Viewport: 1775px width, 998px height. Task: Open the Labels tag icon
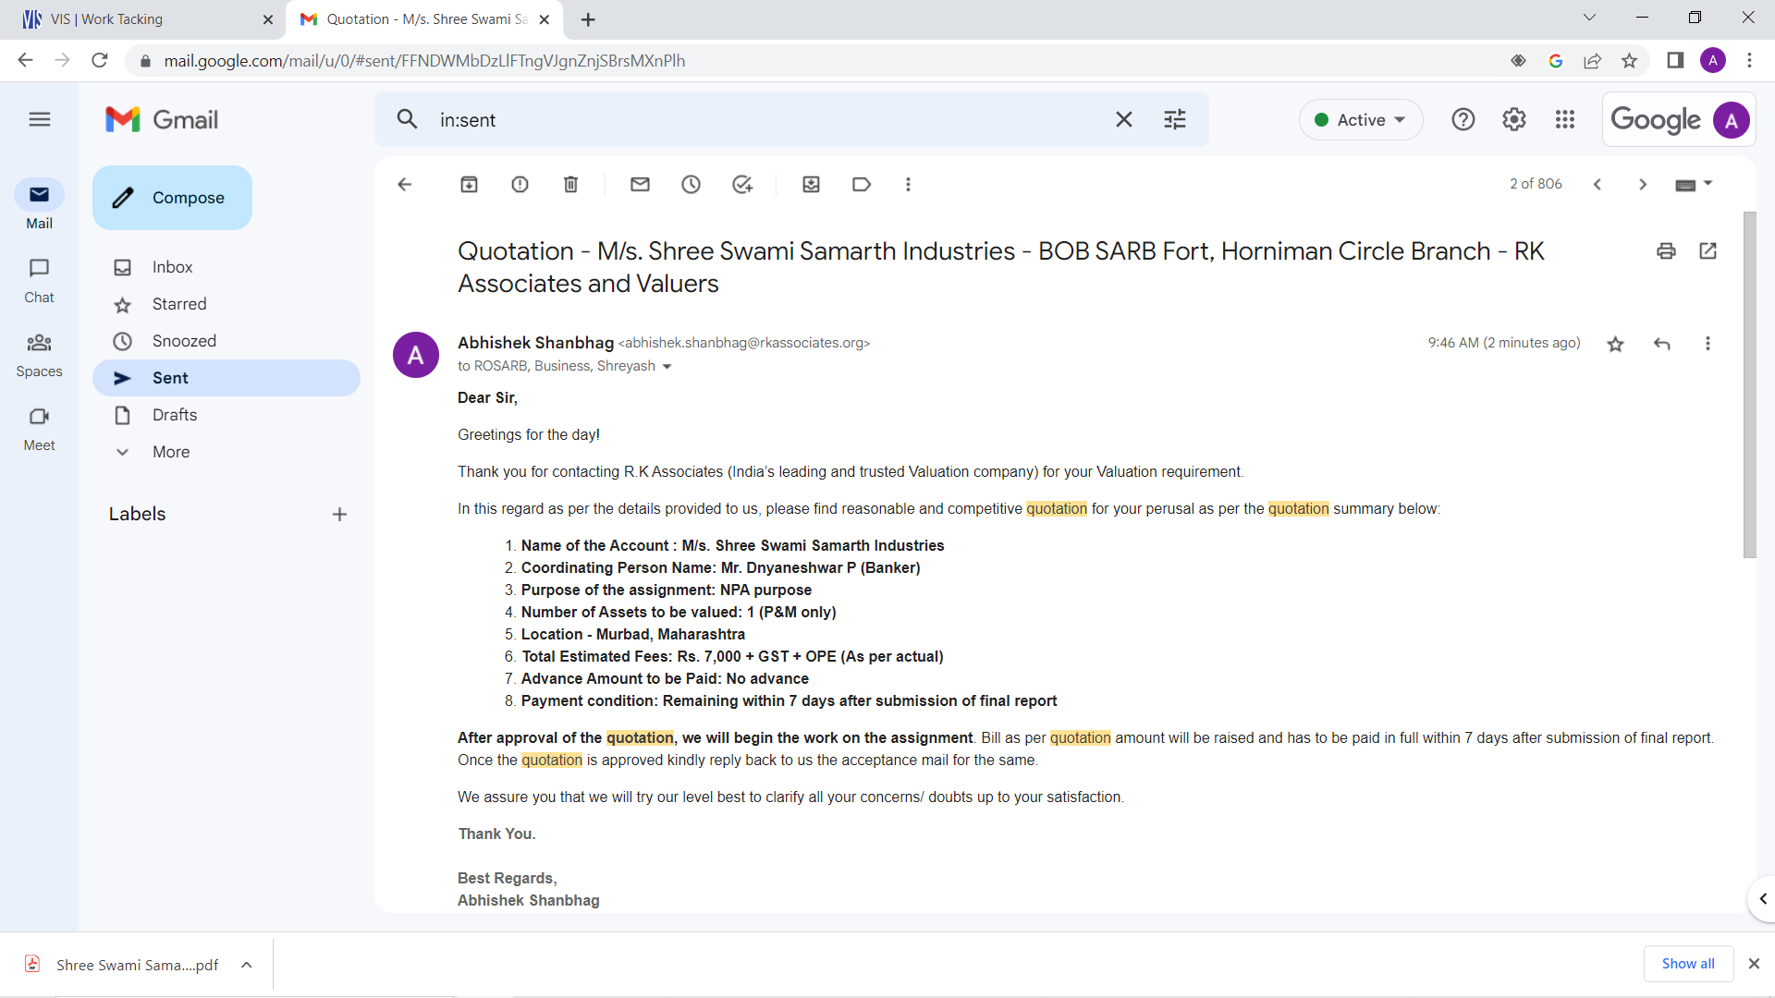[862, 185]
